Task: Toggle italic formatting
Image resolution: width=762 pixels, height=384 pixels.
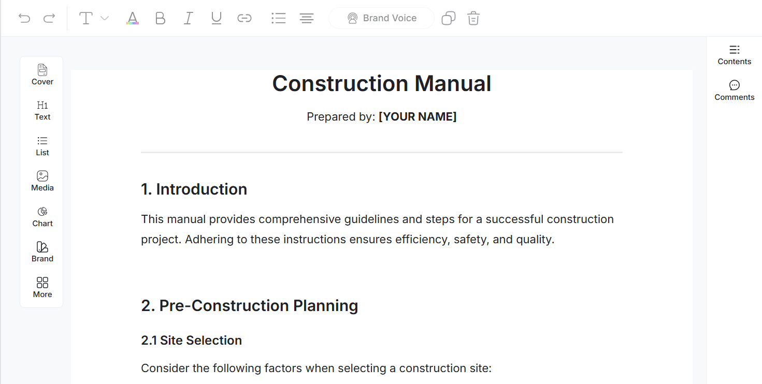Action: click(x=188, y=18)
